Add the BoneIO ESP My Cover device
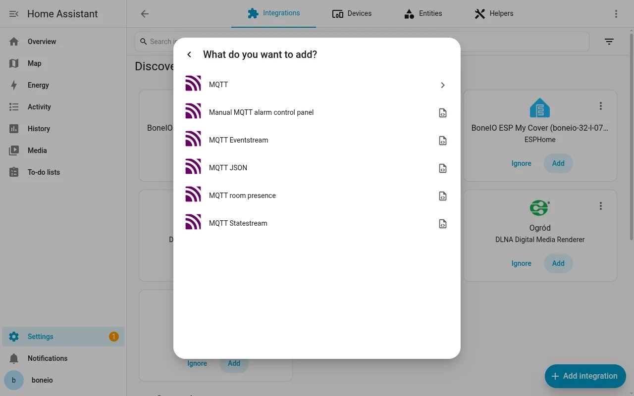Viewport: 634px width, 396px height. pyautogui.click(x=558, y=163)
